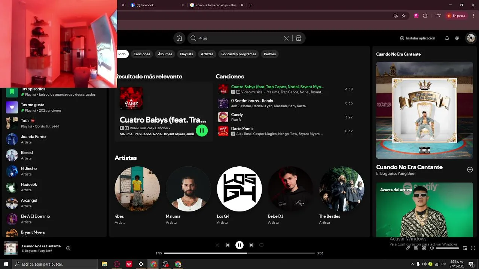Open The Beatles artist picture
Screen dimensions: 479x269
342,189
